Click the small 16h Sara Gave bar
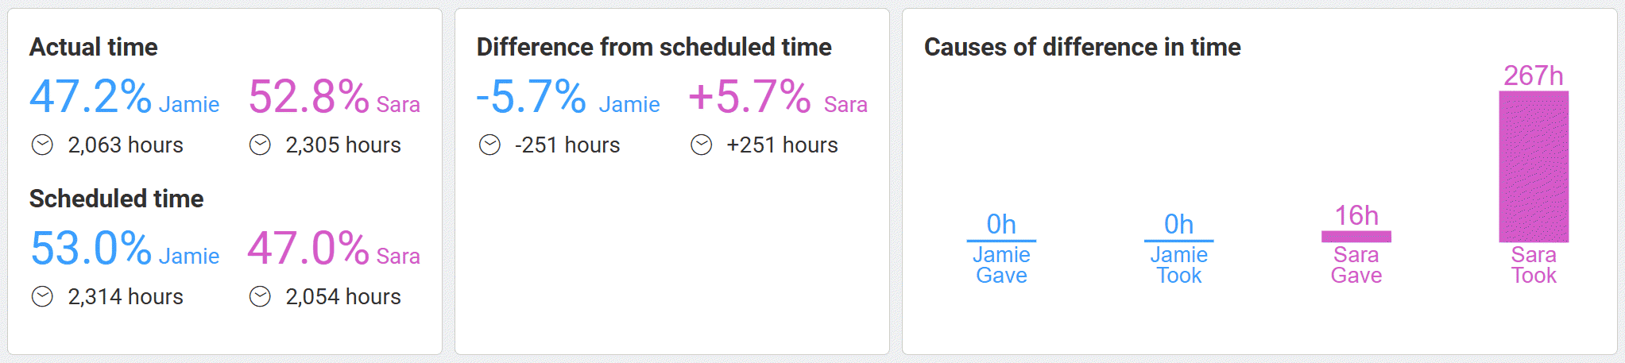Viewport: 1625px width, 363px height. coord(1356,237)
